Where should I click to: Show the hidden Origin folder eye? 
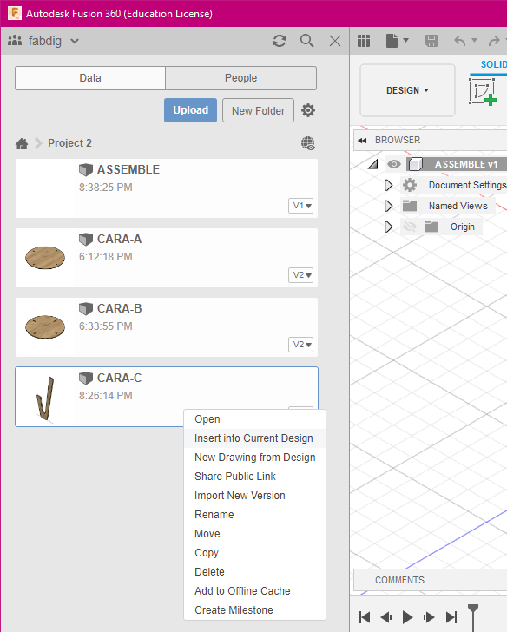[x=410, y=227]
